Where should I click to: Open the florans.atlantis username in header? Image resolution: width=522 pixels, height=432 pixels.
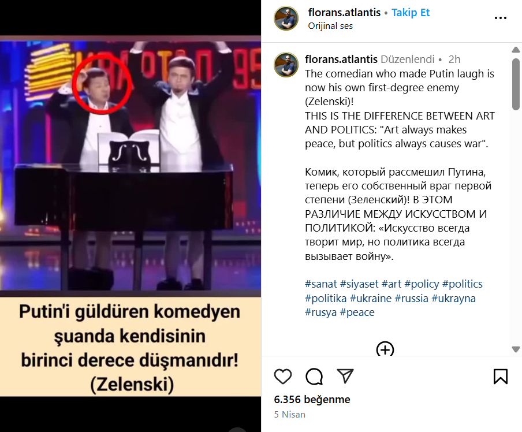click(x=344, y=12)
